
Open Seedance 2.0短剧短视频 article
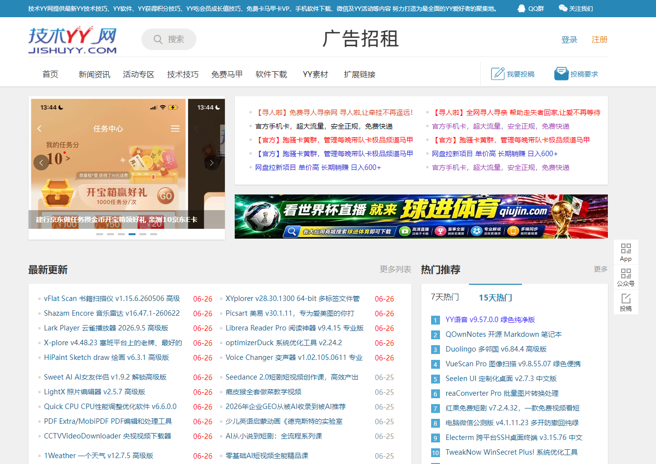292,377
